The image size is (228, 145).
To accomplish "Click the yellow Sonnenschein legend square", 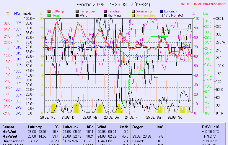I will [133, 15].
